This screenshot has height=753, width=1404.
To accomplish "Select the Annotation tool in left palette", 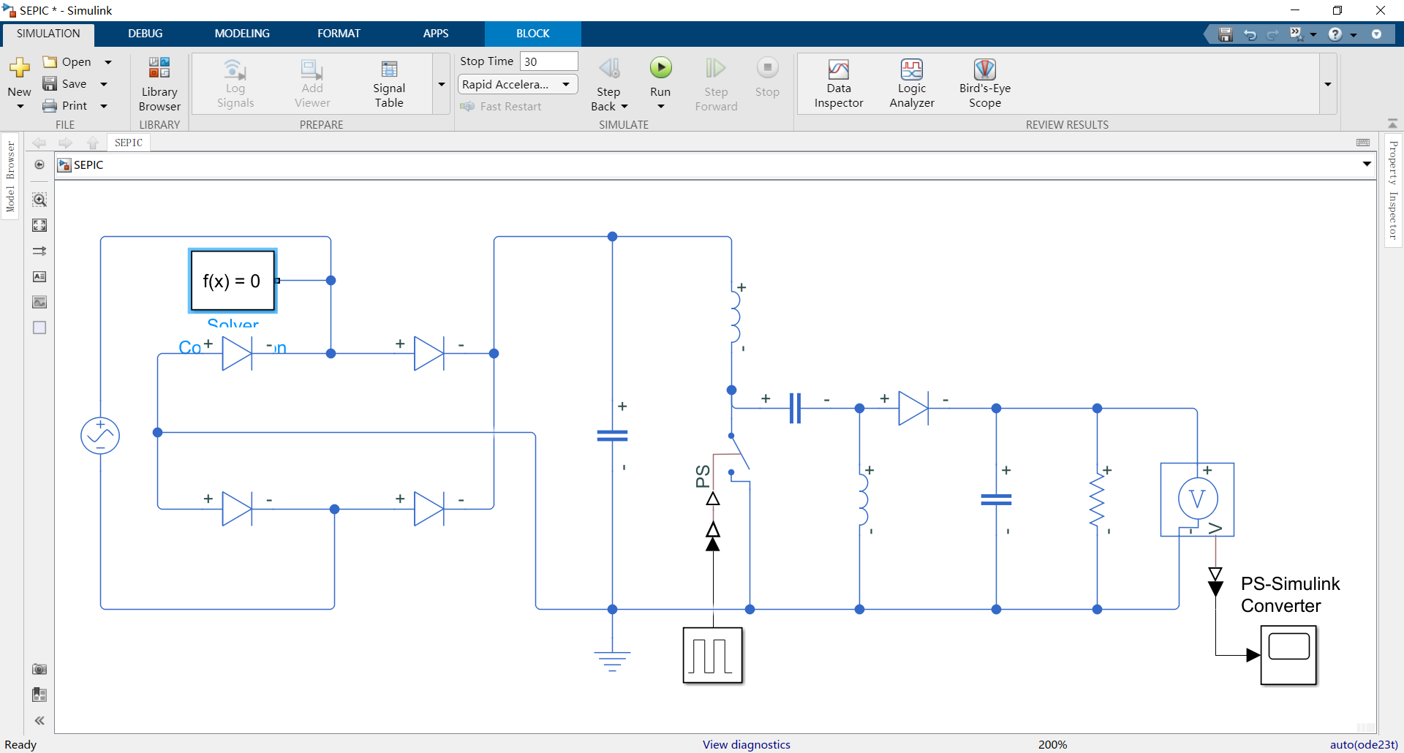I will pos(39,276).
